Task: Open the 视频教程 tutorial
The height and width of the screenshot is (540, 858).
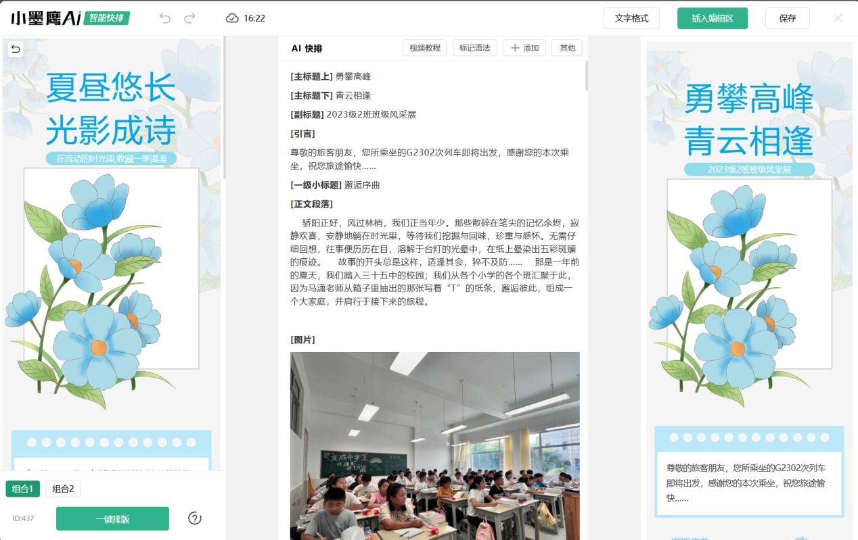Action: pyautogui.click(x=425, y=48)
